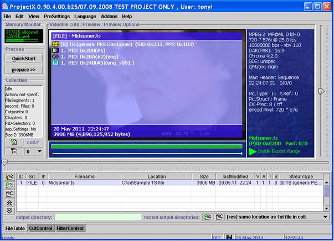Click the file table scrollbar up arrow
Viewport: 334px width, 241px height.
point(326,182)
